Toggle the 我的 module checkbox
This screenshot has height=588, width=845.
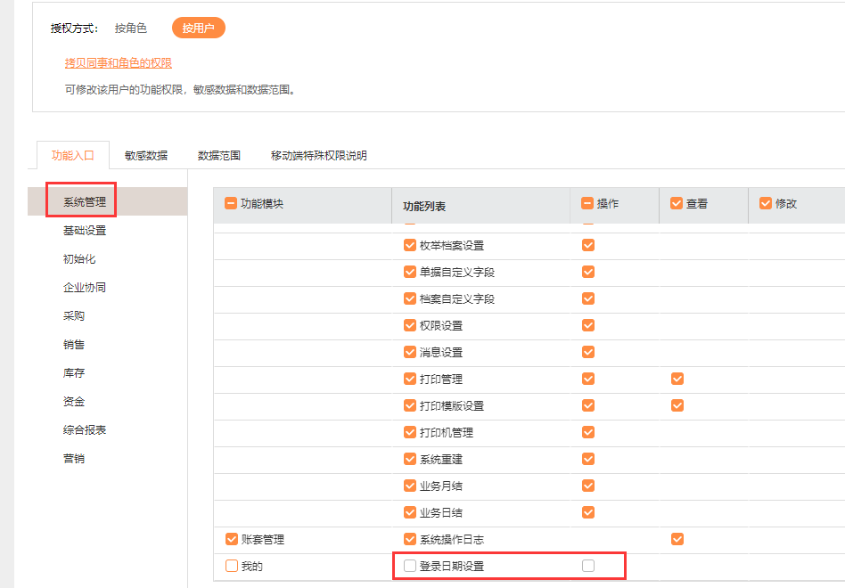click(x=232, y=566)
